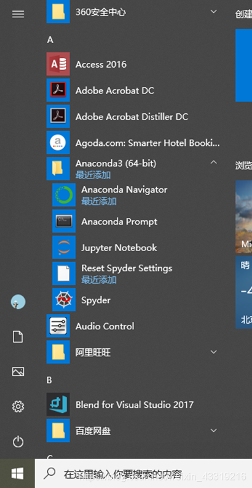The image size is (252, 488).
Task: Click the search magnifier icon in taskbar
Action: coord(49,474)
